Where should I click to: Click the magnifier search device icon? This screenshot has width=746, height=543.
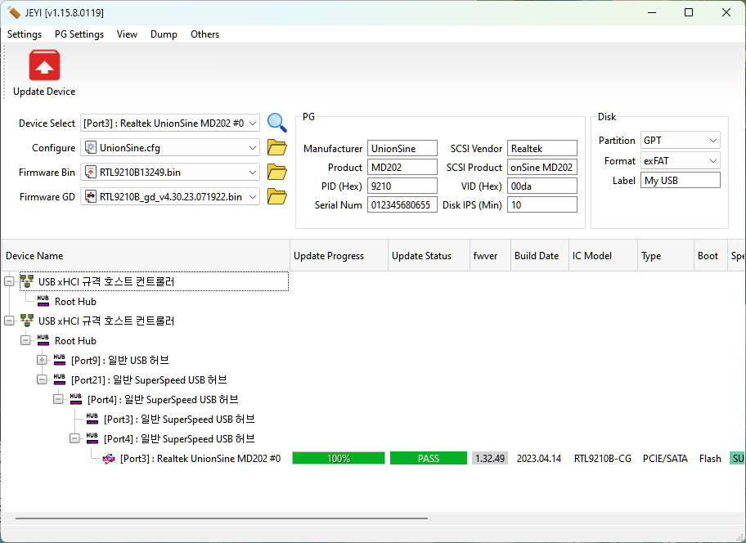tap(277, 123)
